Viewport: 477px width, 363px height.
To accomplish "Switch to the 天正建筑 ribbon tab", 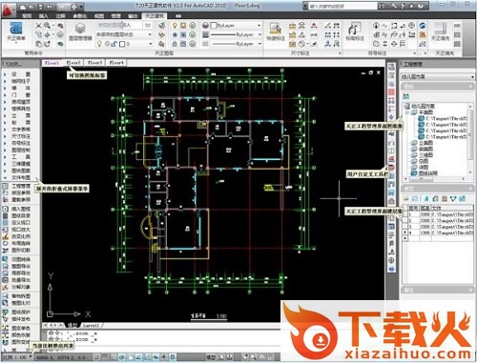I will point(155,15).
